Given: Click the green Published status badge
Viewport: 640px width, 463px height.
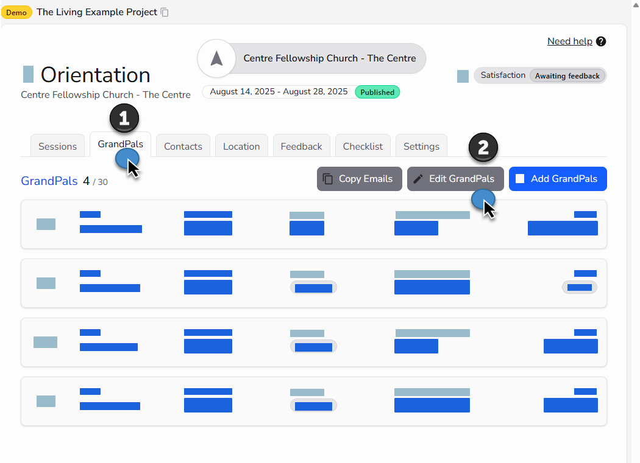Looking at the screenshot, I should (377, 92).
